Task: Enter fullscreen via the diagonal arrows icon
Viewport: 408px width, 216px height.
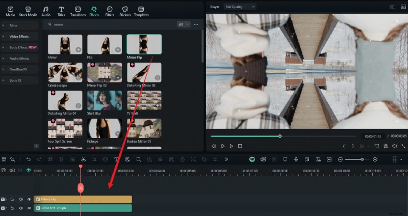Action: [403, 146]
